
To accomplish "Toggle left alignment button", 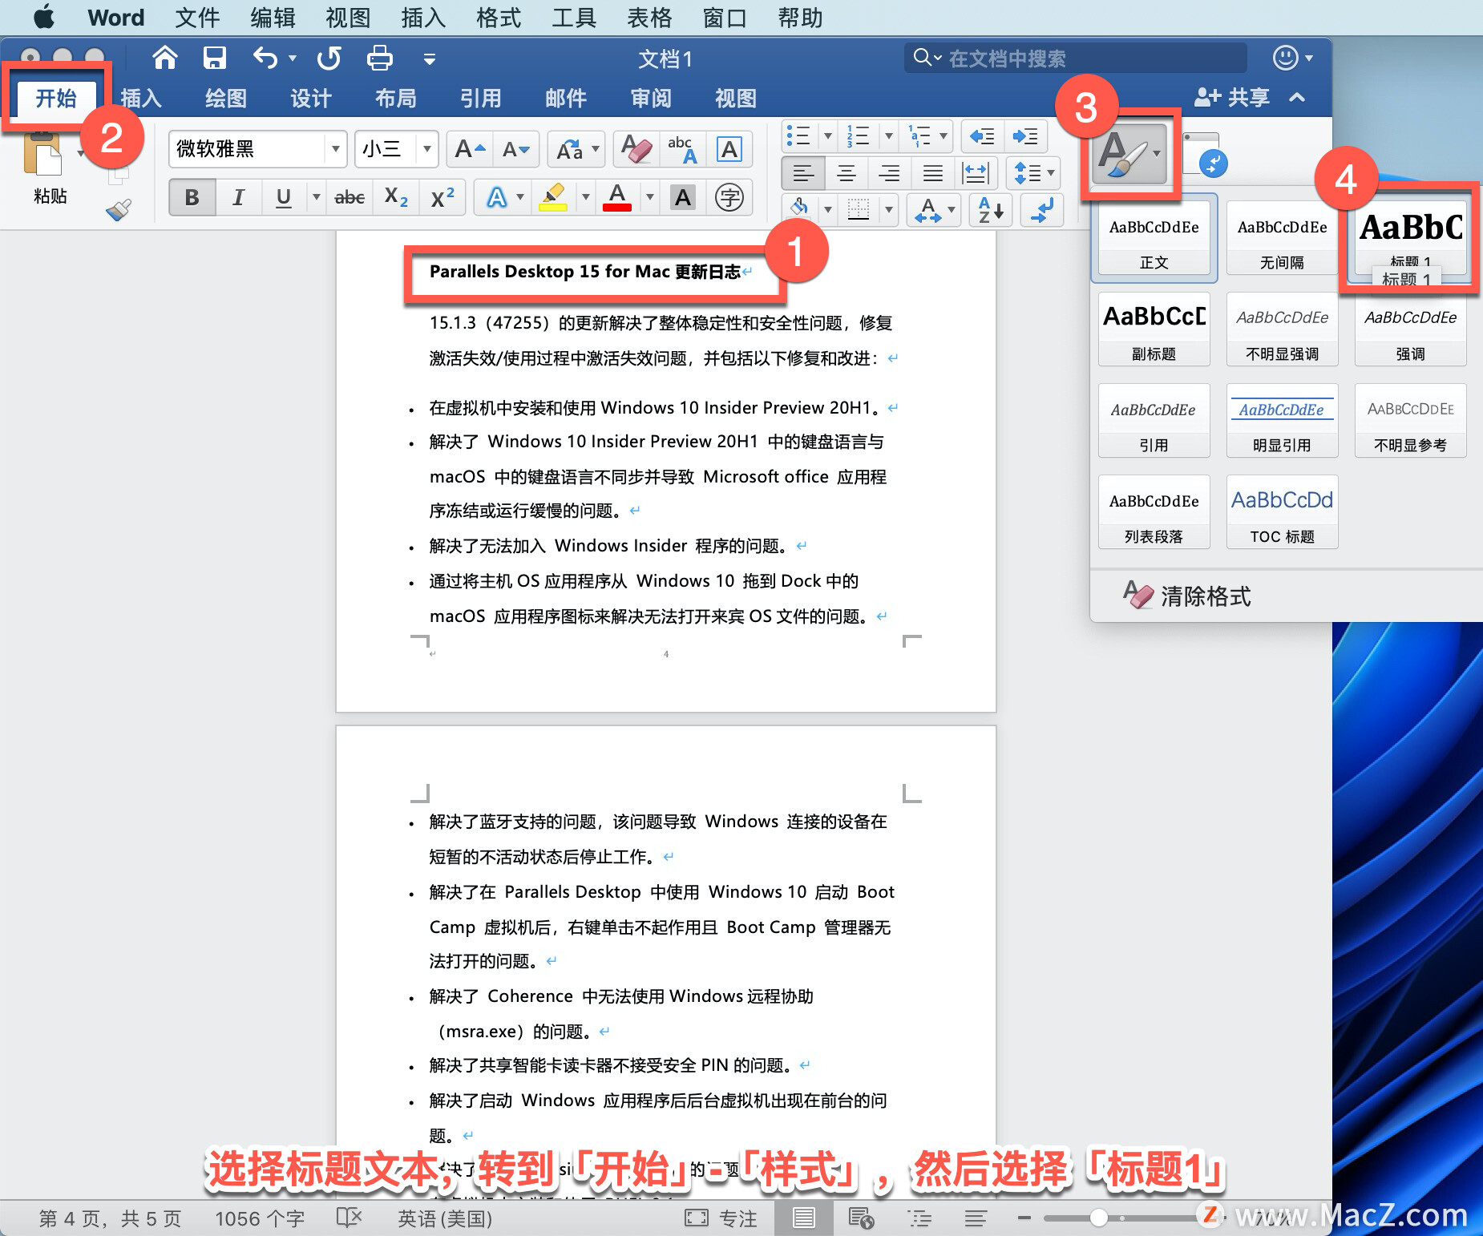I will [803, 173].
